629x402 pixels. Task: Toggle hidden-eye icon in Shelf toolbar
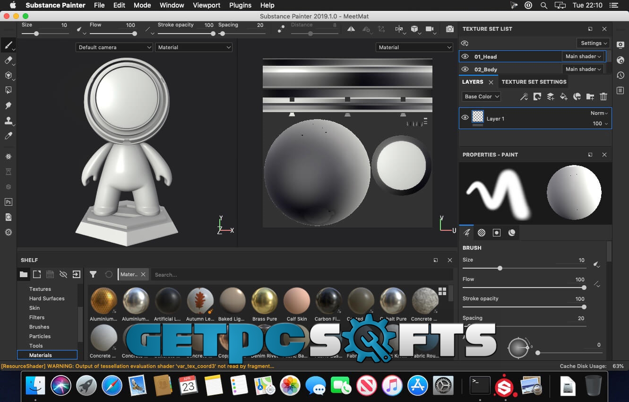point(63,274)
